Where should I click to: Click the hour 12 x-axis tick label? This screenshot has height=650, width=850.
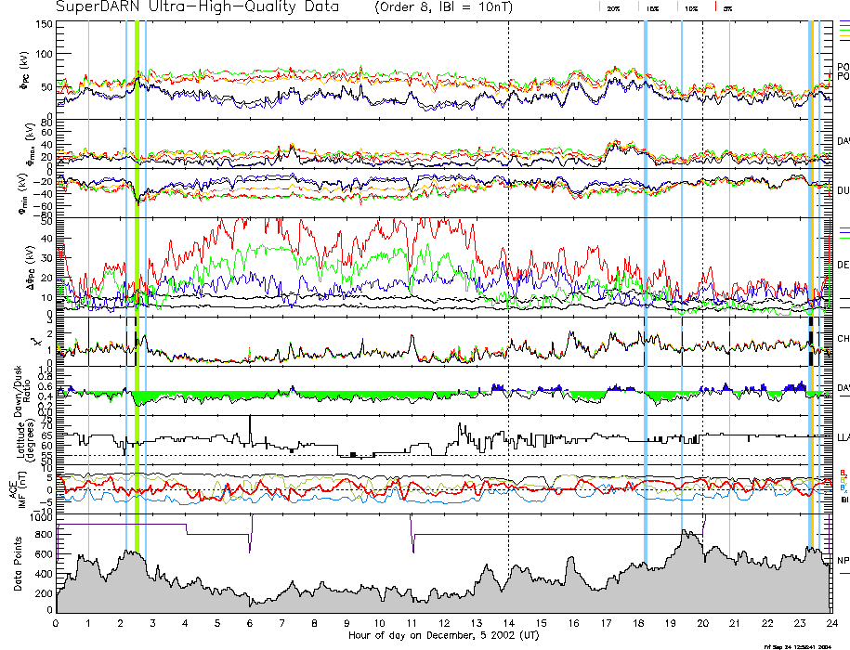tap(444, 623)
